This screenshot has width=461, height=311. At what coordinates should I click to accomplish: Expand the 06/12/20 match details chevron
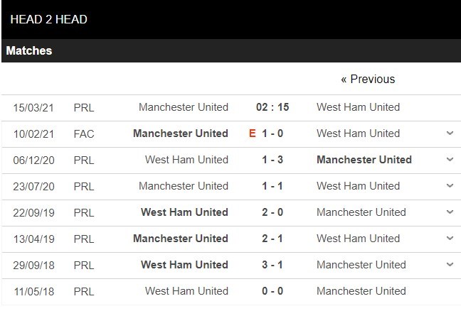click(x=450, y=160)
